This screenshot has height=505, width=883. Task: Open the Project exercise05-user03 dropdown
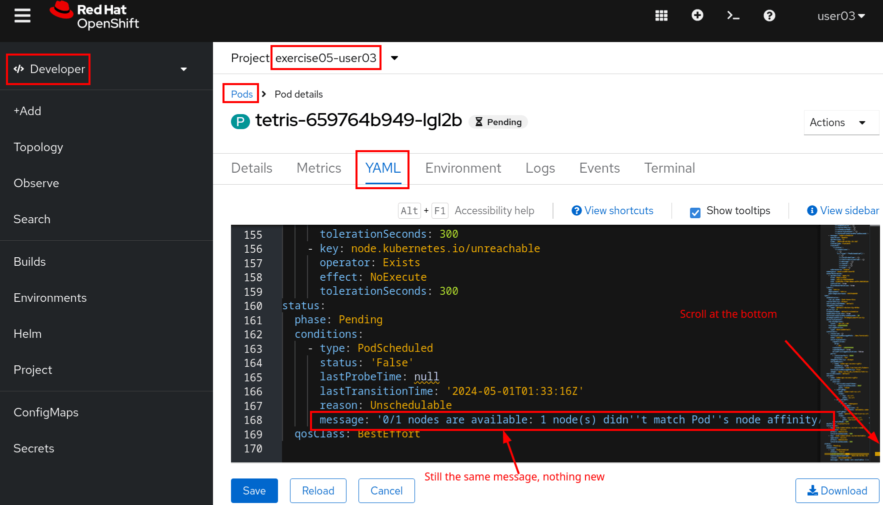pos(314,58)
